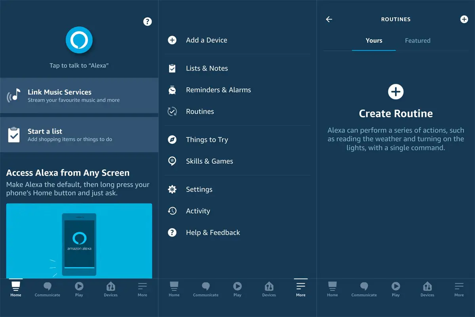Select Home in the Routines screen bottom bar
475x317 pixels.
coord(332,289)
